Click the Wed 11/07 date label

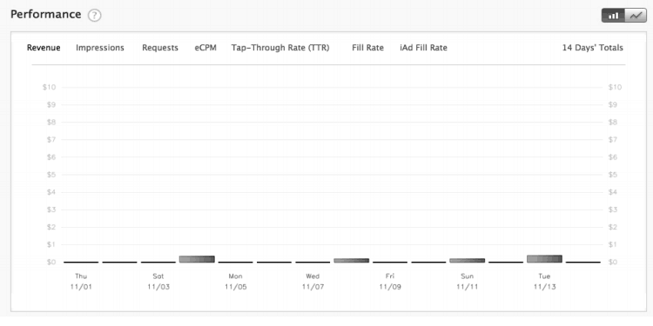coord(313,282)
